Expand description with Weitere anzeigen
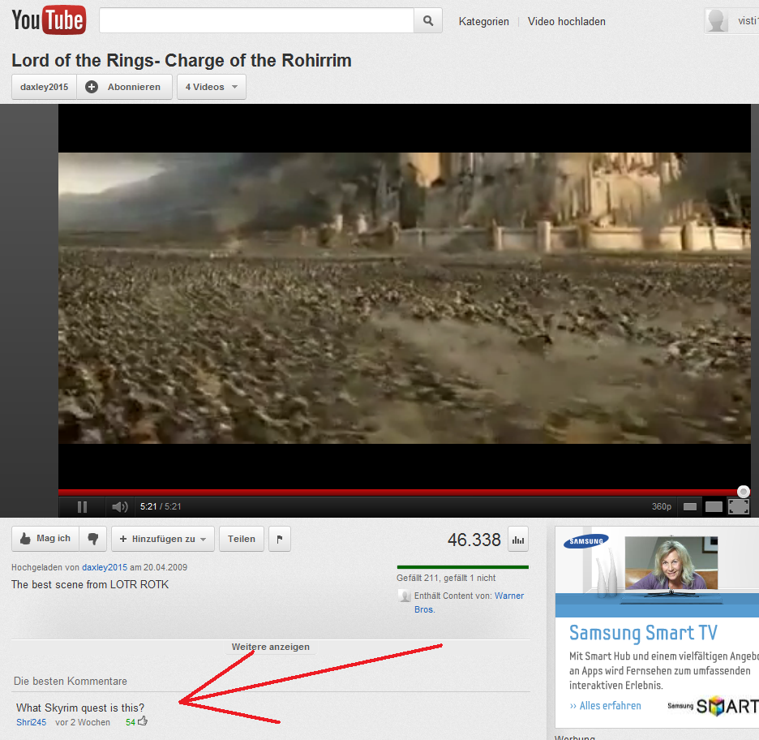Viewport: 759px width, 740px height. (270, 647)
